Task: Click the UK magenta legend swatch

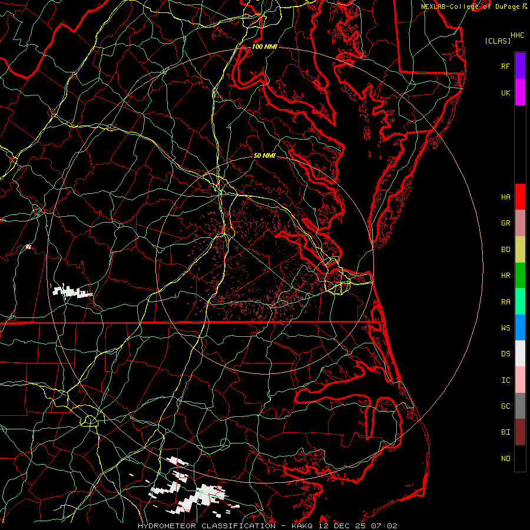Action: pyautogui.click(x=520, y=92)
